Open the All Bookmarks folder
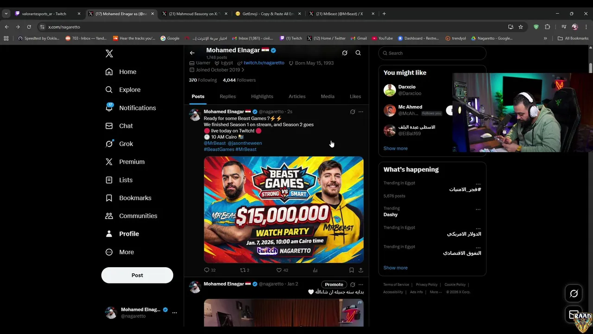 pos(574,39)
